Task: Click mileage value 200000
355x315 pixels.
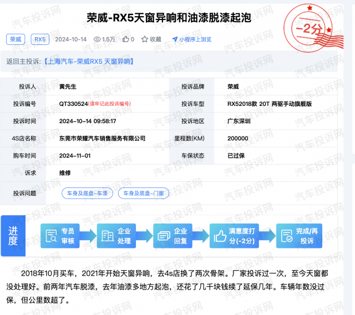Action: coord(238,138)
